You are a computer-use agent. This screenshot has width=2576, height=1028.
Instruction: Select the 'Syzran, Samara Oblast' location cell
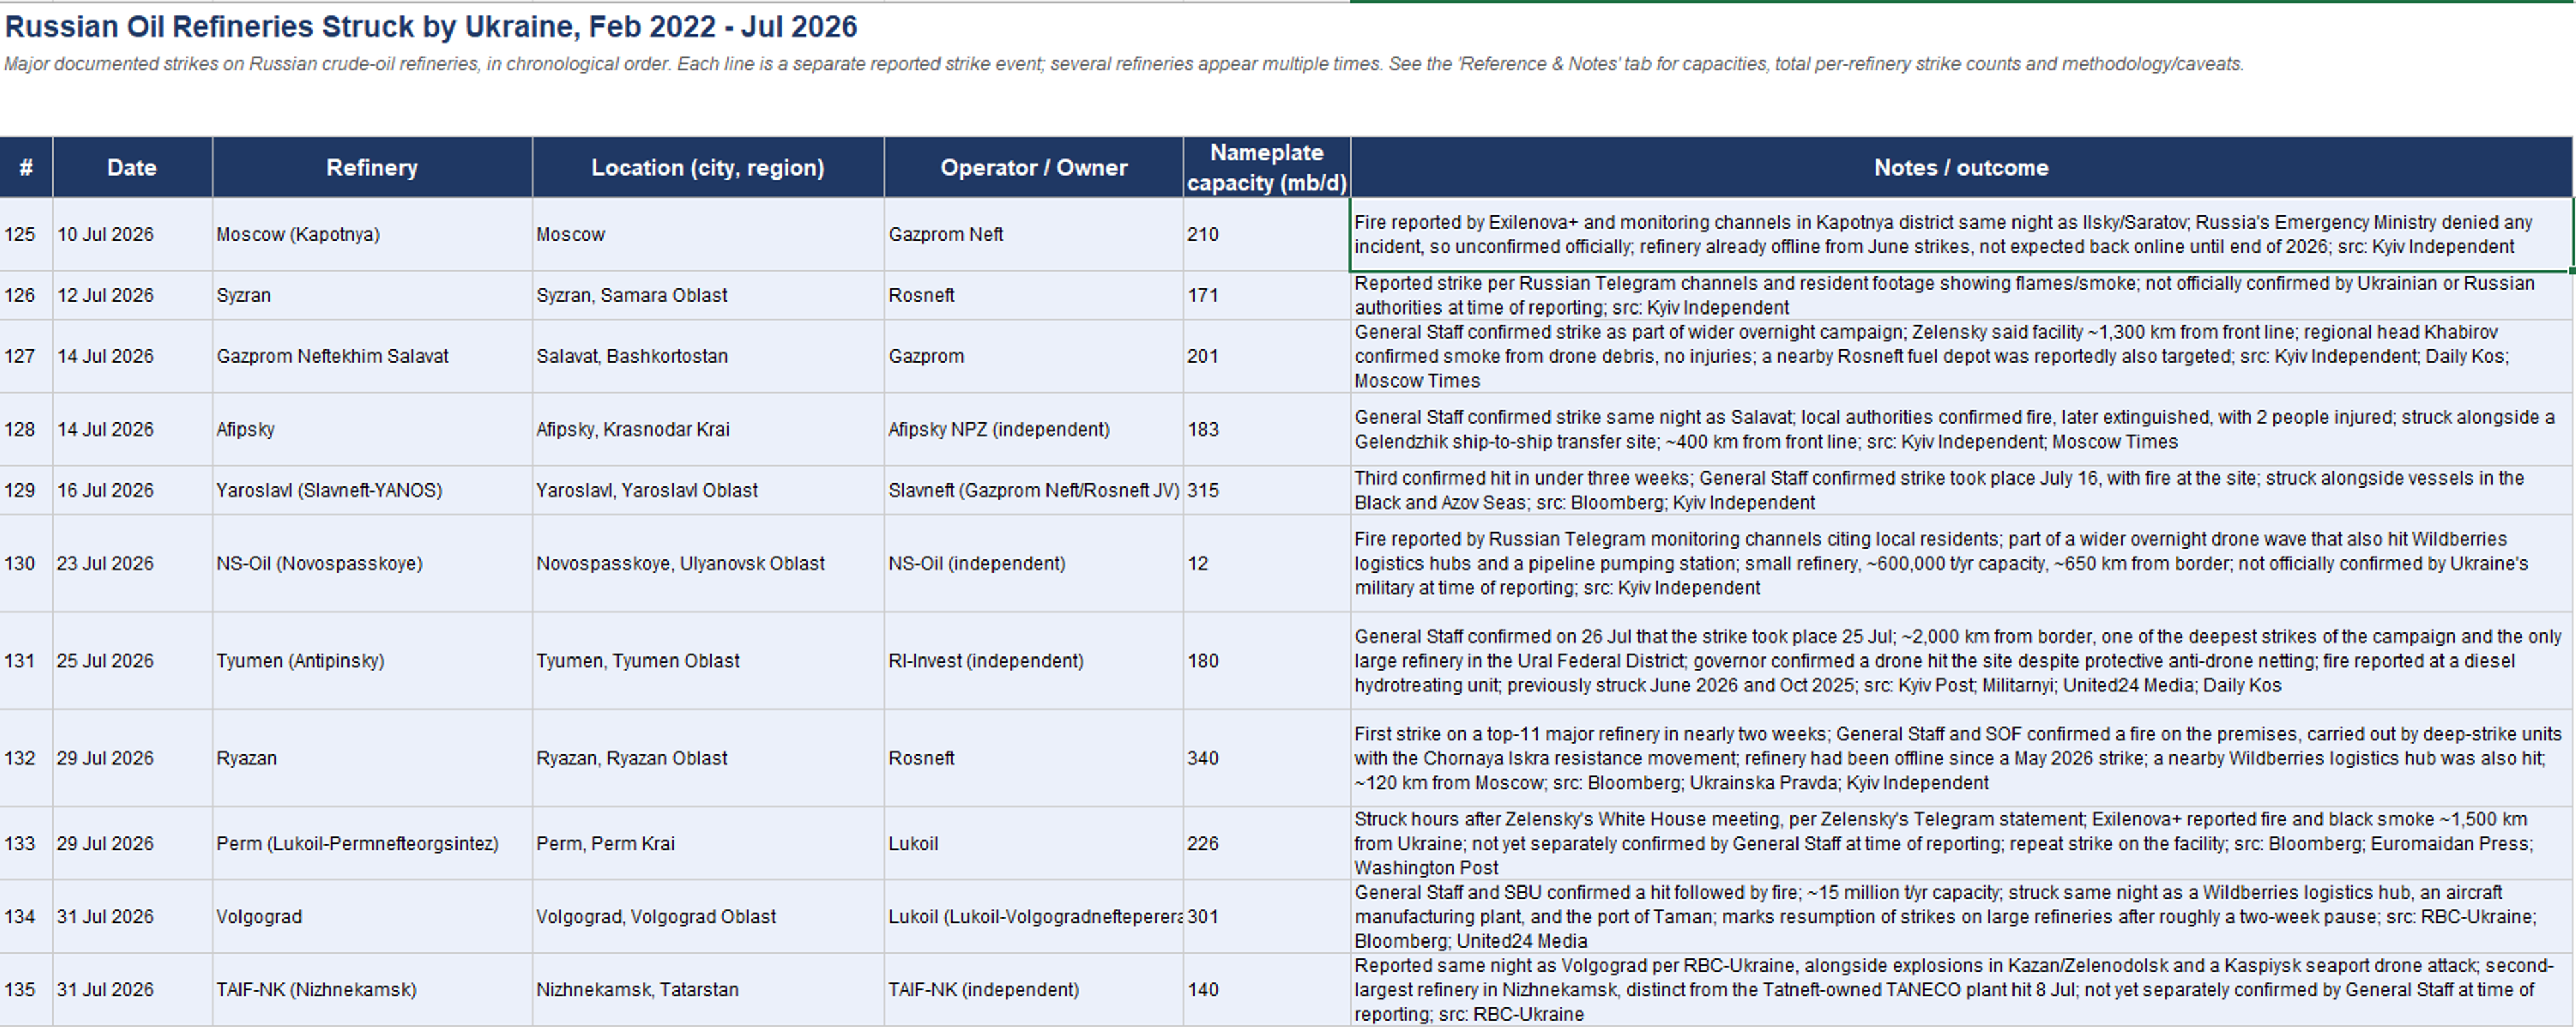coord(708,295)
